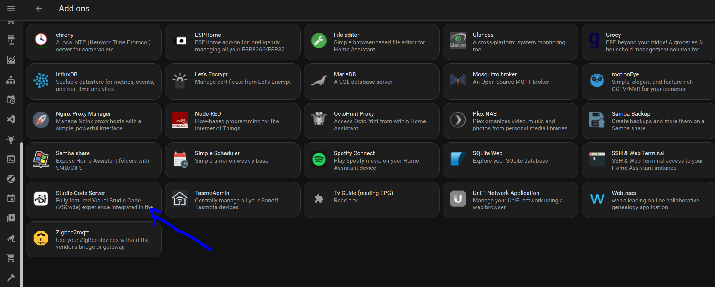Open the Mosquitto broker add-on card

tap(510, 81)
